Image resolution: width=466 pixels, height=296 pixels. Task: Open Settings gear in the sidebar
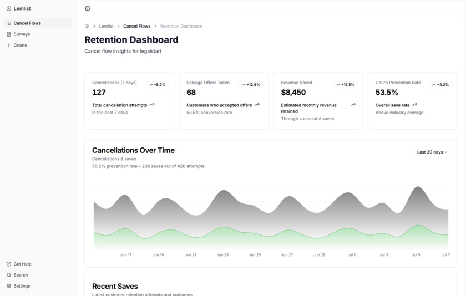9,286
